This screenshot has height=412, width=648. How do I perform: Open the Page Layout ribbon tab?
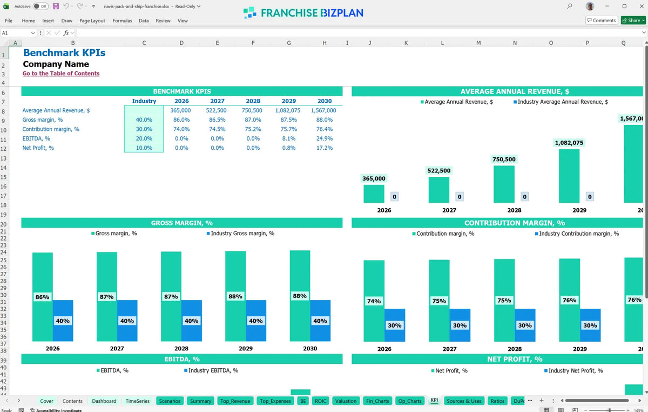click(92, 21)
